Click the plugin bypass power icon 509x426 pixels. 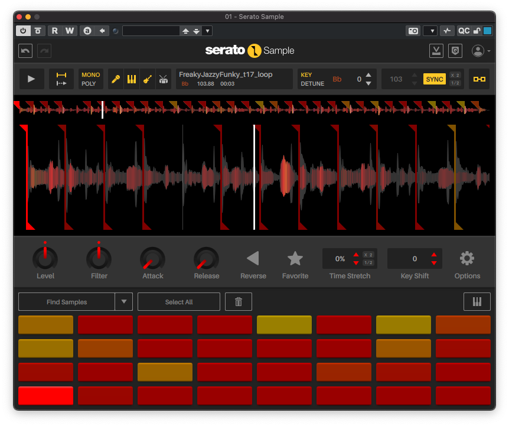tap(23, 31)
